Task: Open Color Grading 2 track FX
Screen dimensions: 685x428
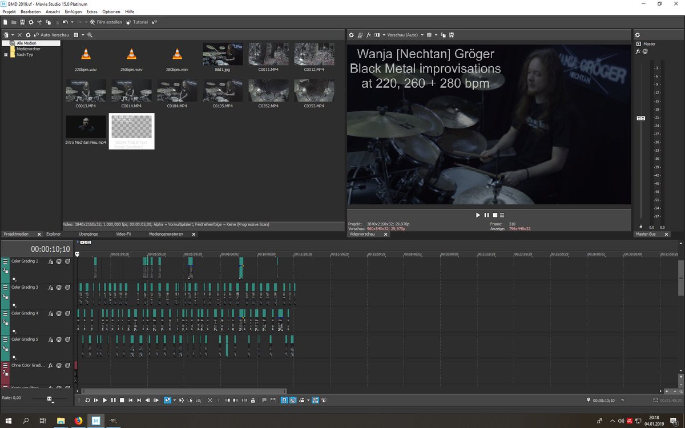Action: pyautogui.click(x=50, y=261)
